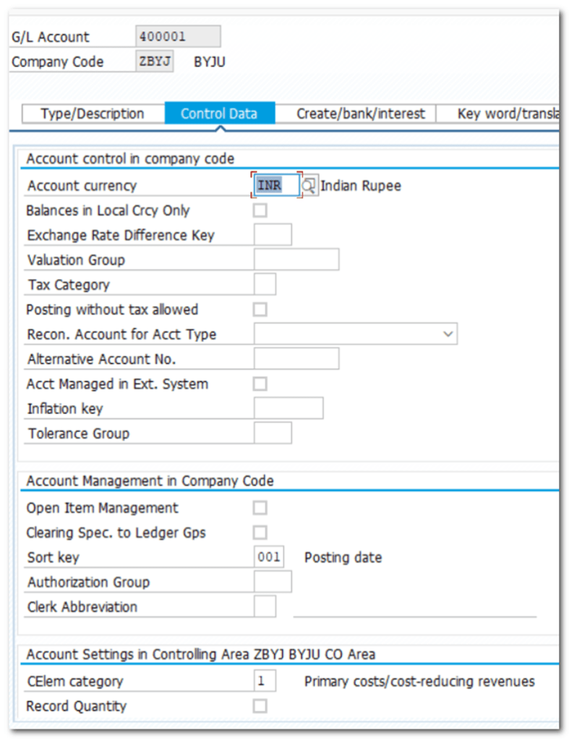Click the Exchange Rate Difference Key field
This screenshot has width=569, height=739.
pyautogui.click(x=273, y=235)
